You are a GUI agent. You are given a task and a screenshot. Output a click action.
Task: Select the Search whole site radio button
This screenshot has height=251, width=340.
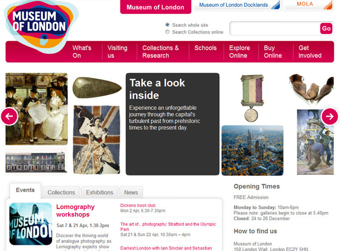(167, 25)
